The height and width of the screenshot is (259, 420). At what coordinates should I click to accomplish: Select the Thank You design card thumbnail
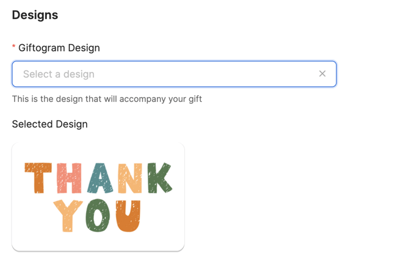pyautogui.click(x=98, y=197)
